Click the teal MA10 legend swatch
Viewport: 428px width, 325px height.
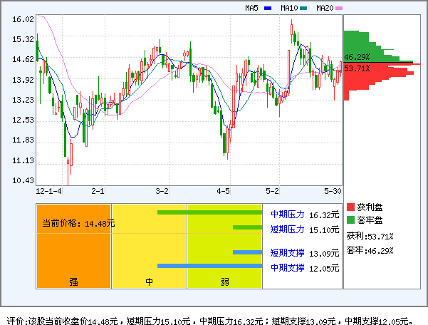pyautogui.click(x=303, y=8)
